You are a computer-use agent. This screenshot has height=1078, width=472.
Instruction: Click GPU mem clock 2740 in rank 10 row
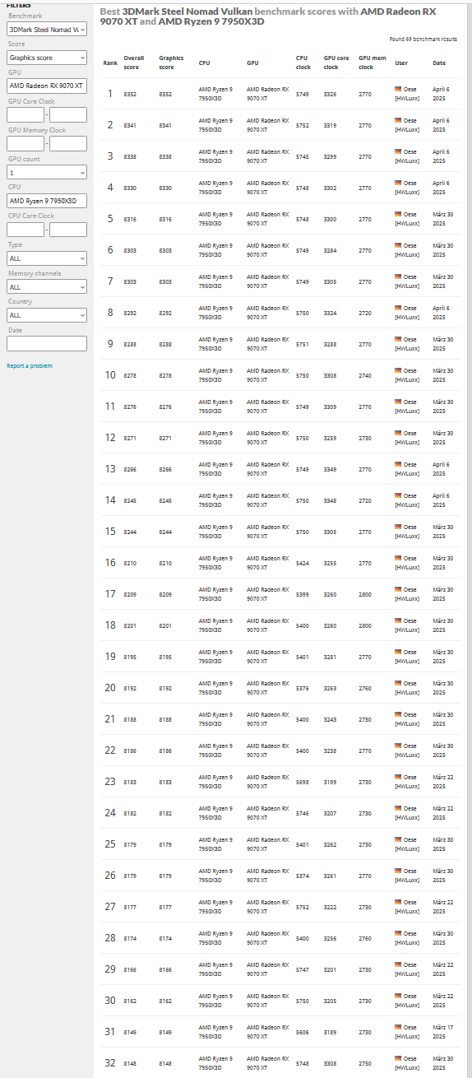click(365, 375)
